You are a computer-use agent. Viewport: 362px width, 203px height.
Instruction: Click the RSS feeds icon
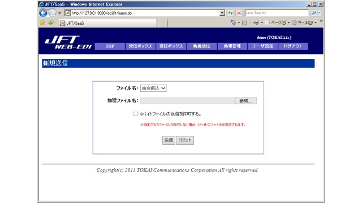pyautogui.click(x=244, y=23)
